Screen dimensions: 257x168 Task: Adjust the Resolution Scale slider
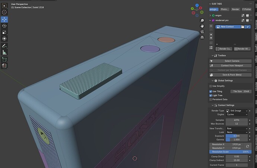(x=230, y=152)
